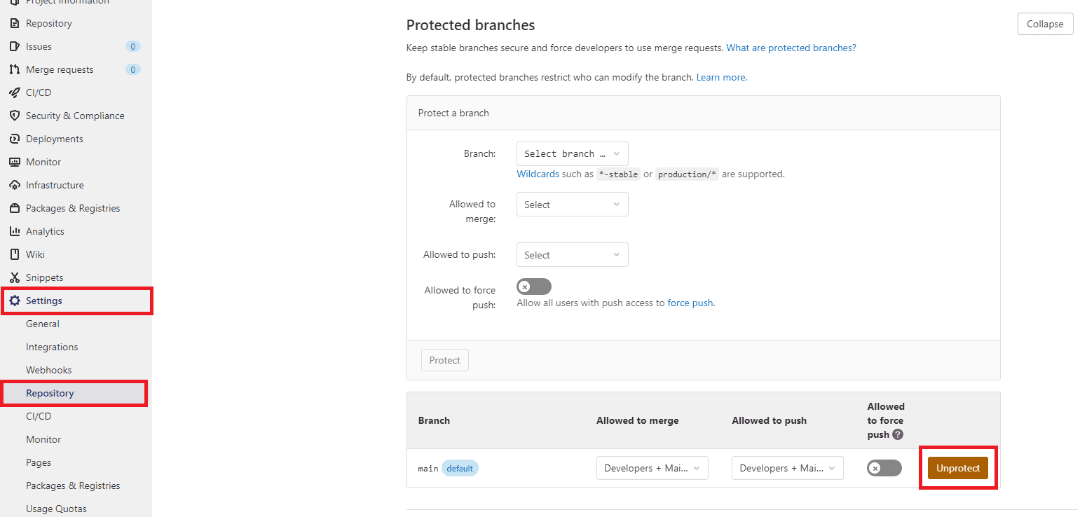
Task: Expand main branch Allowed to push dropdown
Action: tap(787, 468)
